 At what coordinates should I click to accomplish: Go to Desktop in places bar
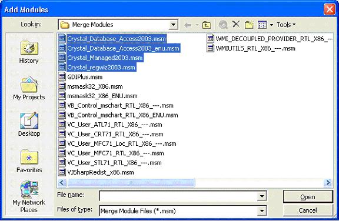point(29,125)
